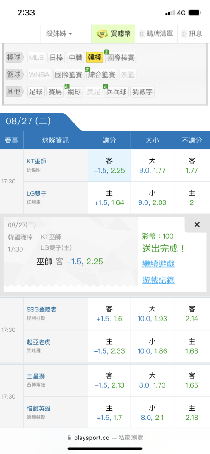This screenshot has height=454, width=210.
Task: Open the 猜數字 game category
Action: (x=142, y=92)
